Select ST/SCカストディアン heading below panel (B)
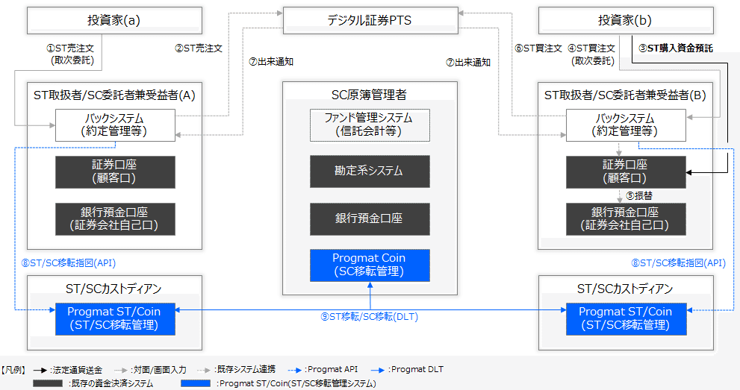The image size is (740, 390). point(625,289)
